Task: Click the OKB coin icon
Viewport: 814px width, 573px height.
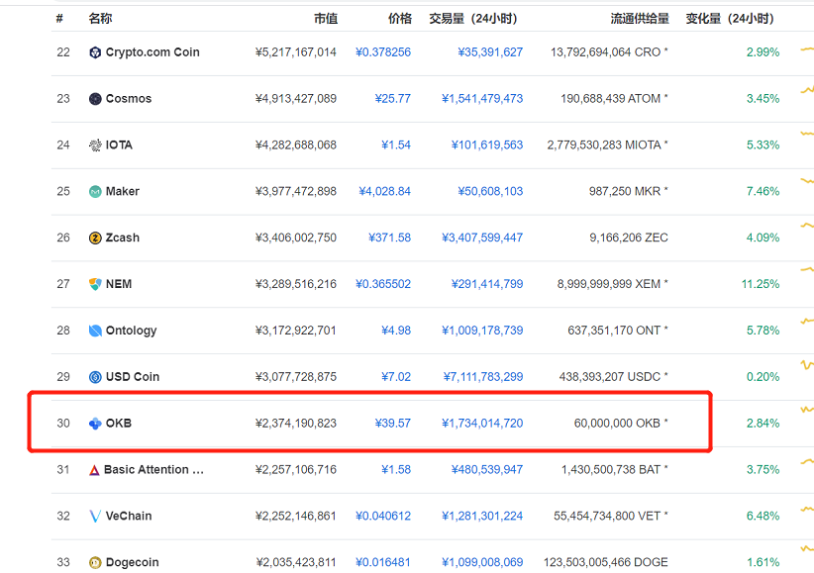Action: [95, 424]
